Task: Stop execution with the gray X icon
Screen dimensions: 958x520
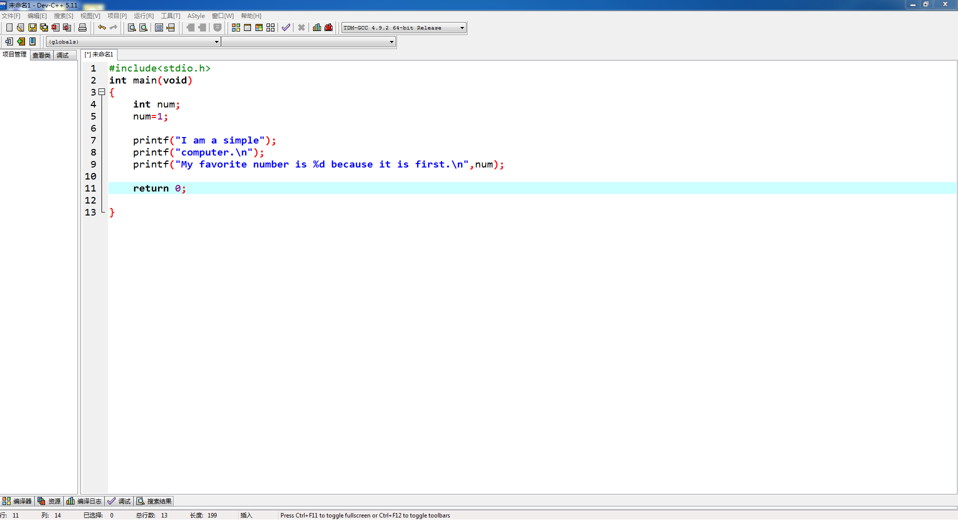Action: (x=301, y=27)
